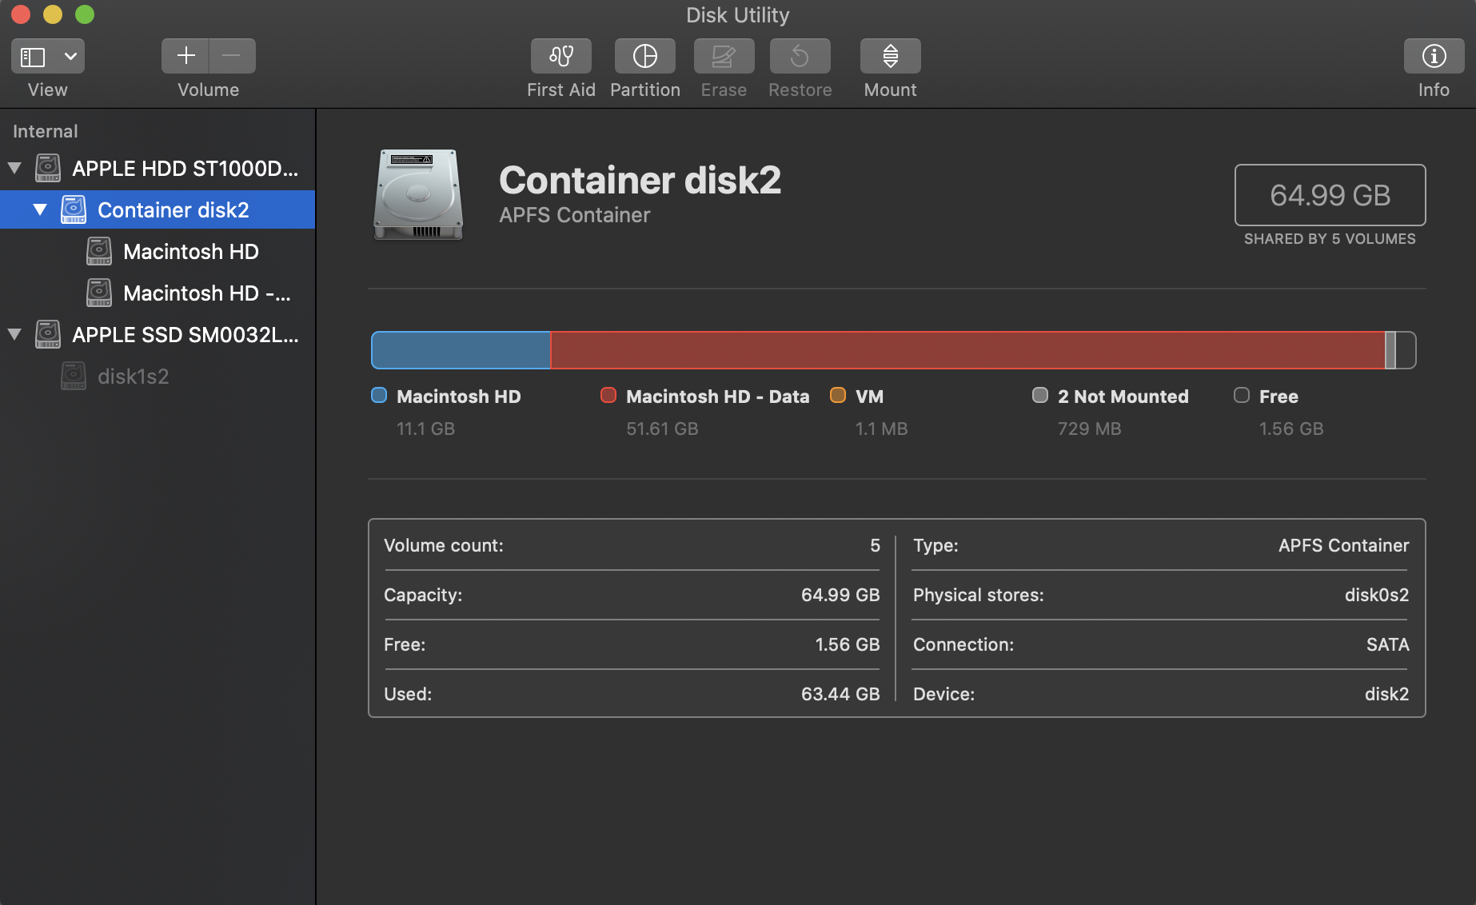
Task: Open the View options dropdown chevron
Action: (x=70, y=57)
